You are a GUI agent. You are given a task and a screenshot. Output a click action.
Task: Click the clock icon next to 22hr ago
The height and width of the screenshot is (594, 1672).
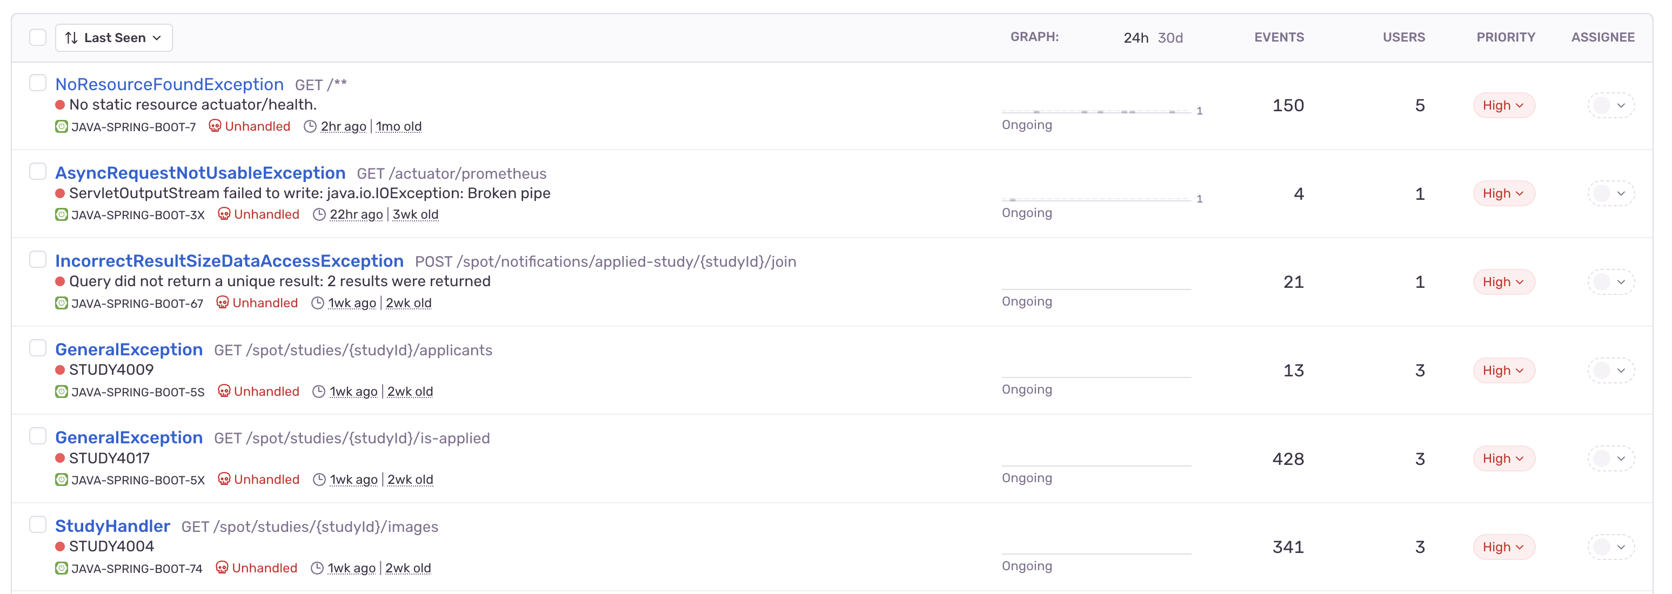point(319,214)
